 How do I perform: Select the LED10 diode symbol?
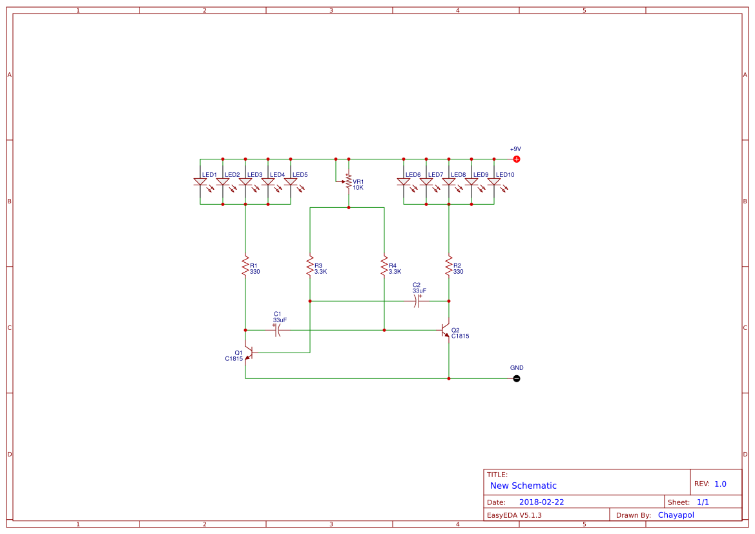(x=494, y=183)
